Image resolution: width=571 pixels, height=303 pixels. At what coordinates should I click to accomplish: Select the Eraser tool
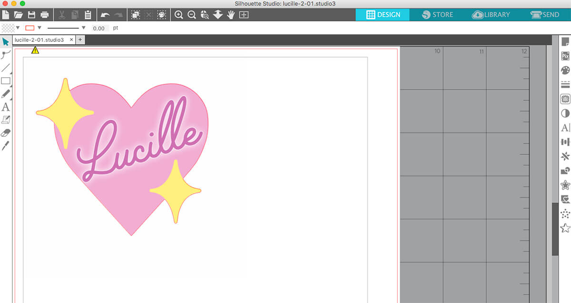[6, 132]
